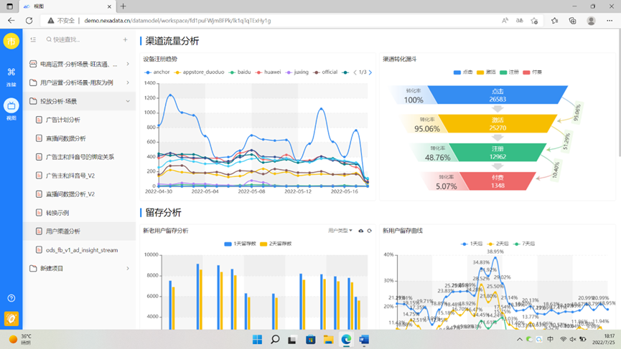Open the Microsoft Store taskbar icon
The image size is (621, 349).
[310, 340]
